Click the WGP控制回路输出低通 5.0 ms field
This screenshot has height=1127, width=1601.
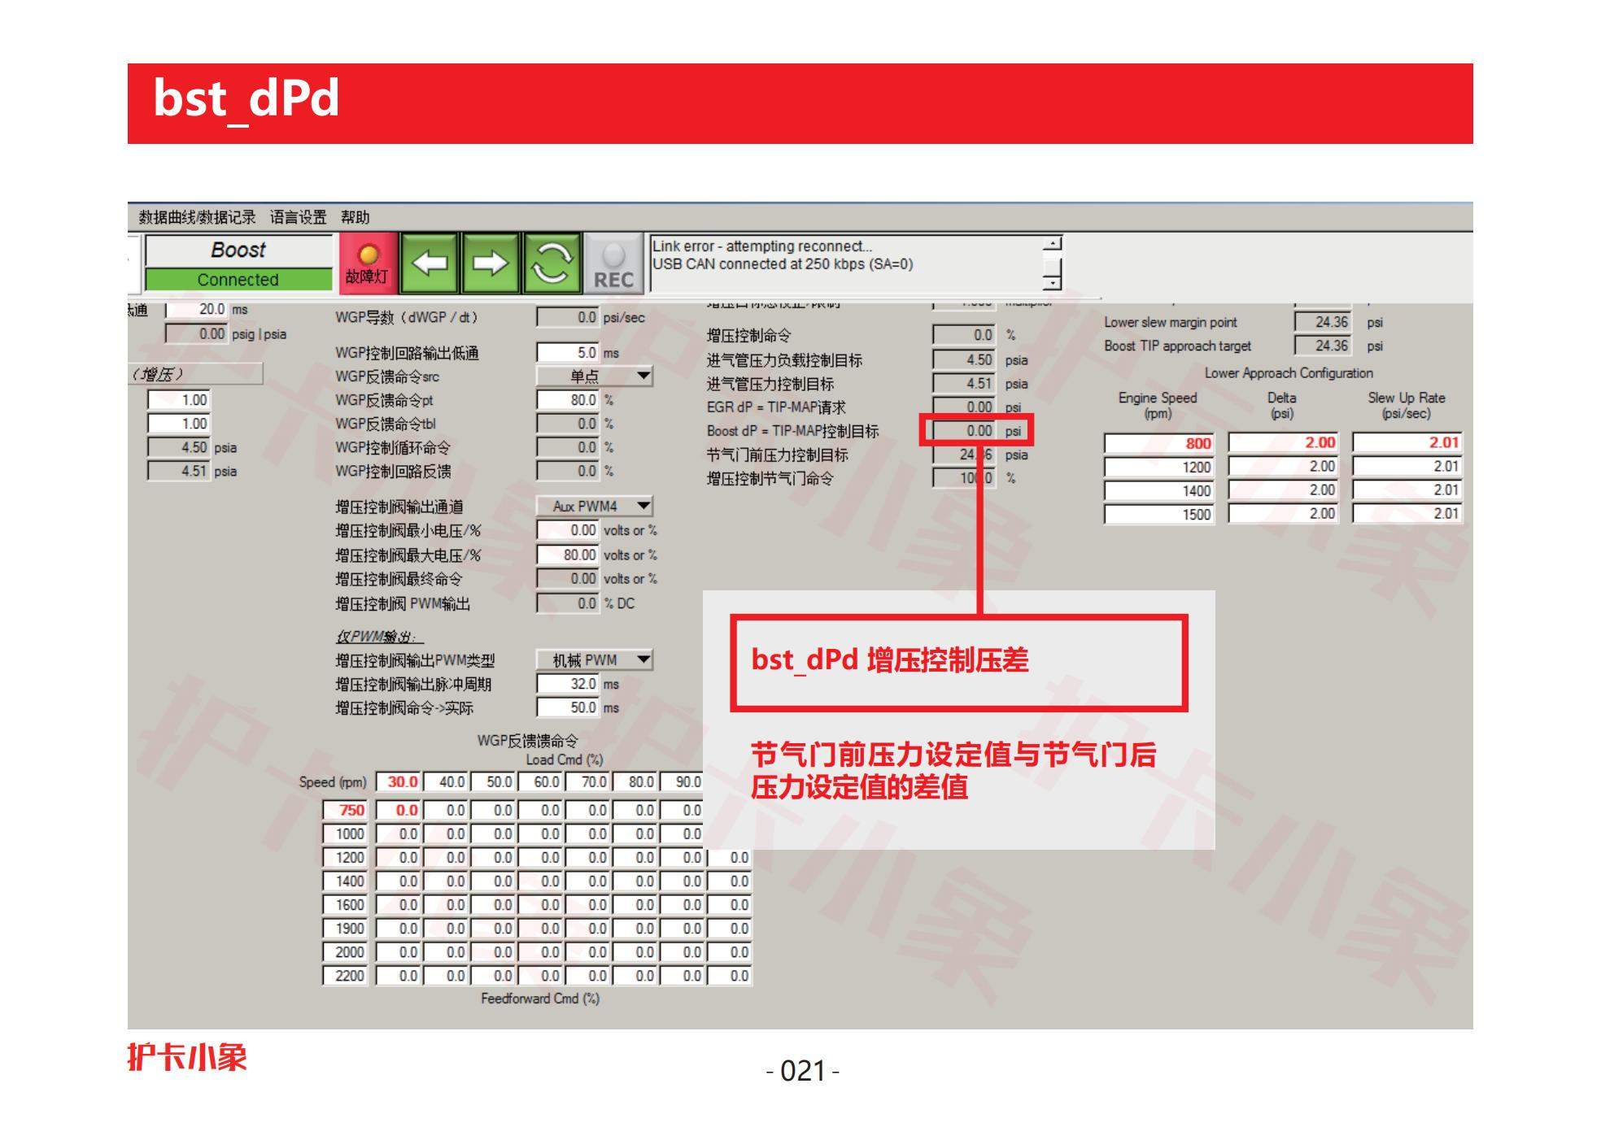[x=568, y=353]
